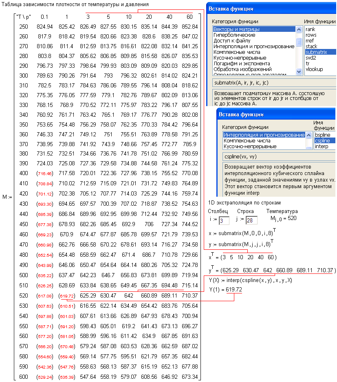Click the red value 529.24 in row 600
Image resolution: width=337 pixels, height=382 pixels.
(x=45, y=377)
